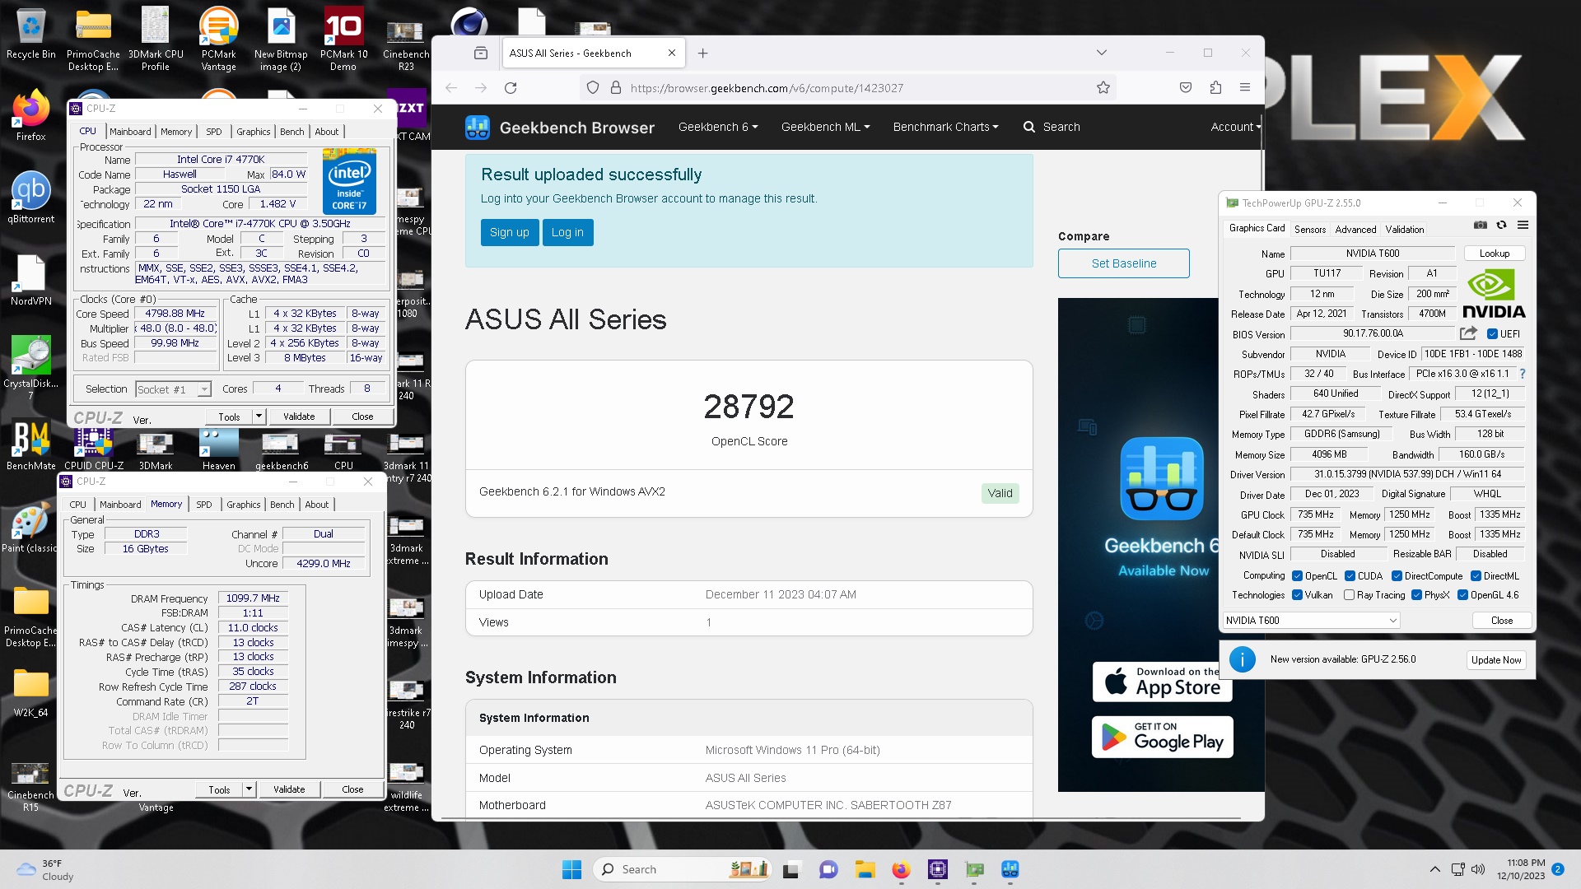Toggle the DirectML checkbox
The width and height of the screenshot is (1581, 889).
tap(1476, 576)
